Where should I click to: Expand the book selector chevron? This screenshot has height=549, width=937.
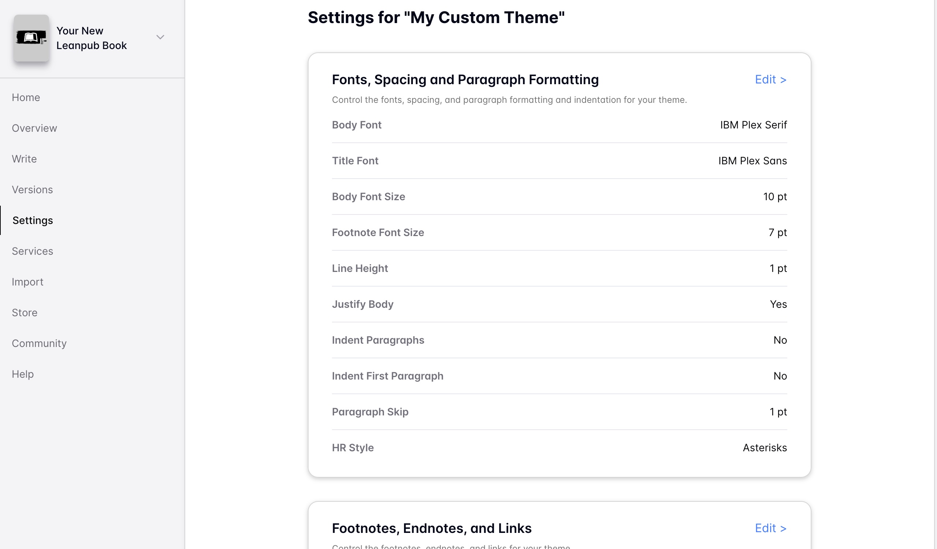pos(160,37)
